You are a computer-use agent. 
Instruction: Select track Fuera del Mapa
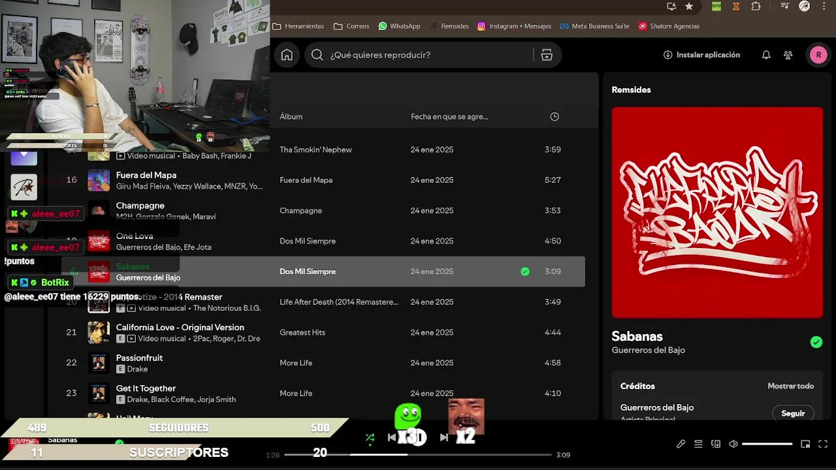tap(146, 175)
